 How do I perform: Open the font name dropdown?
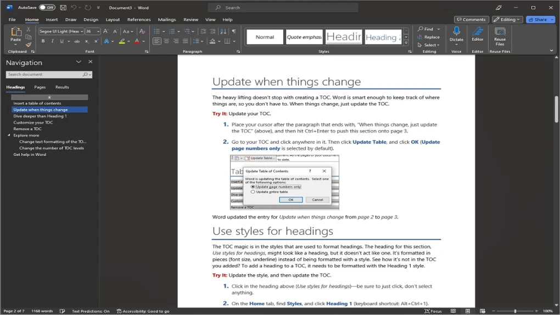82,31
